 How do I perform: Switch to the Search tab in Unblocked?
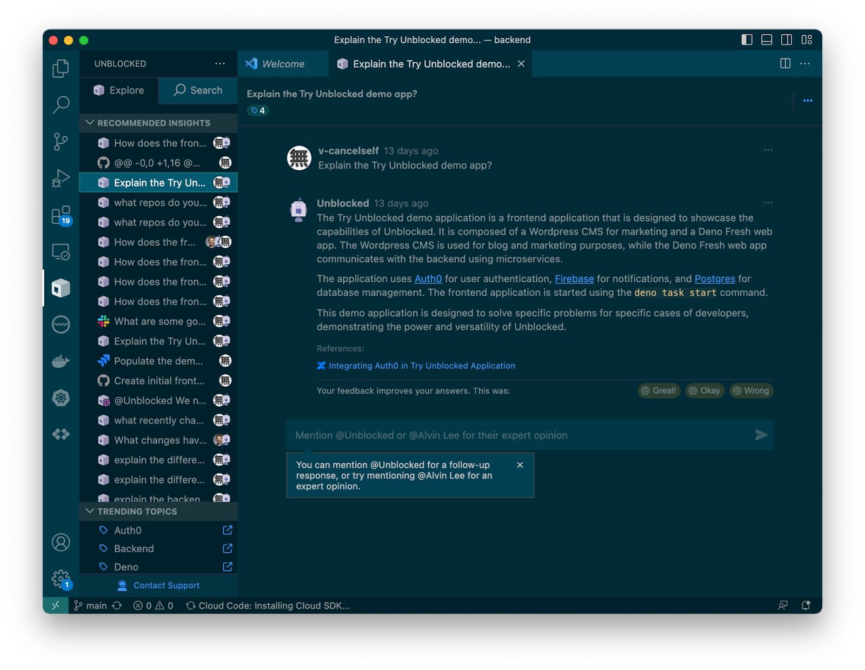click(x=198, y=90)
